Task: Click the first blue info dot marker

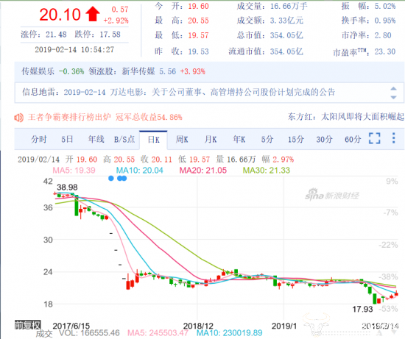Action: 111,178
